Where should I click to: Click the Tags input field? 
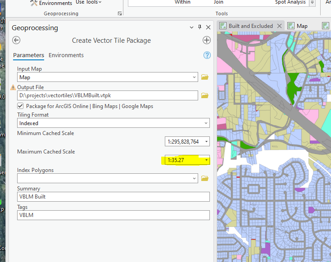(113, 215)
